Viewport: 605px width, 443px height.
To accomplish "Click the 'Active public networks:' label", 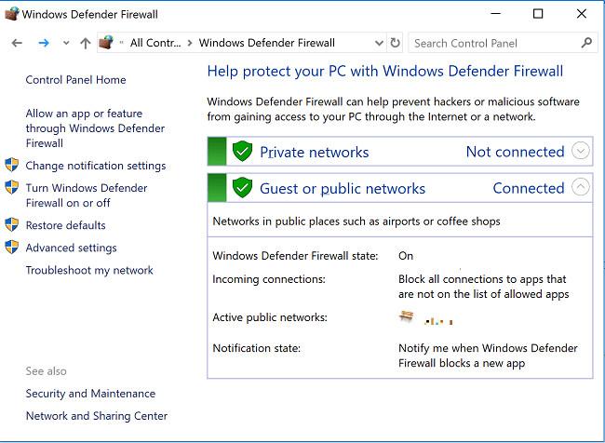I will [270, 317].
